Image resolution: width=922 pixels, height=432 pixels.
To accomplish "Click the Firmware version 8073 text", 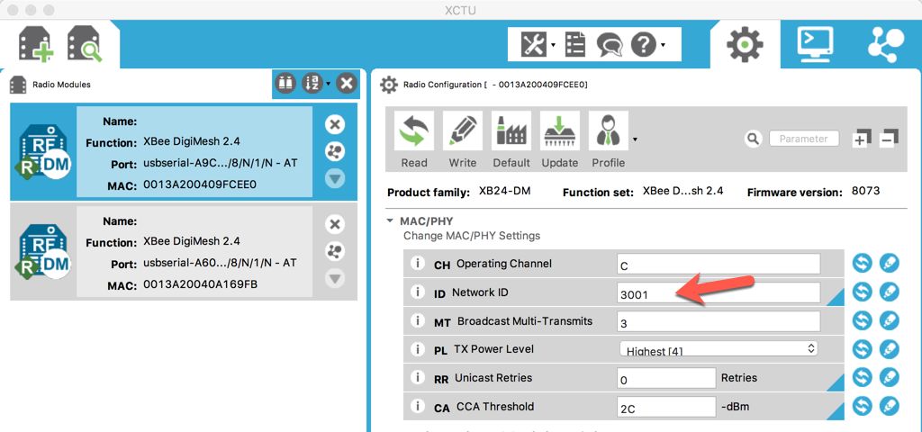I will 865,191.
